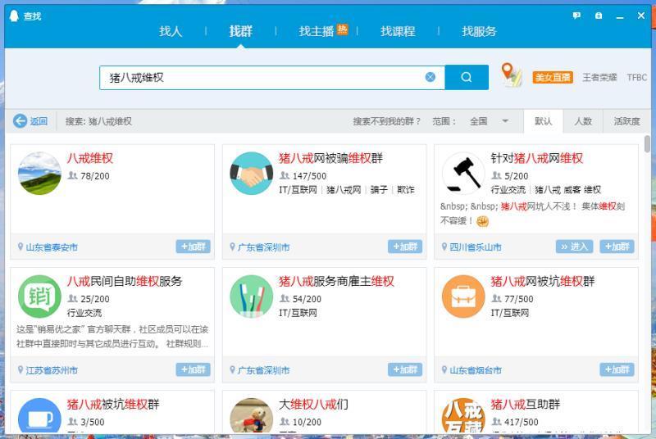This screenshot has width=656, height=439.
Task: Open group title 针对猪八戒网维权
Action: [x=537, y=158]
